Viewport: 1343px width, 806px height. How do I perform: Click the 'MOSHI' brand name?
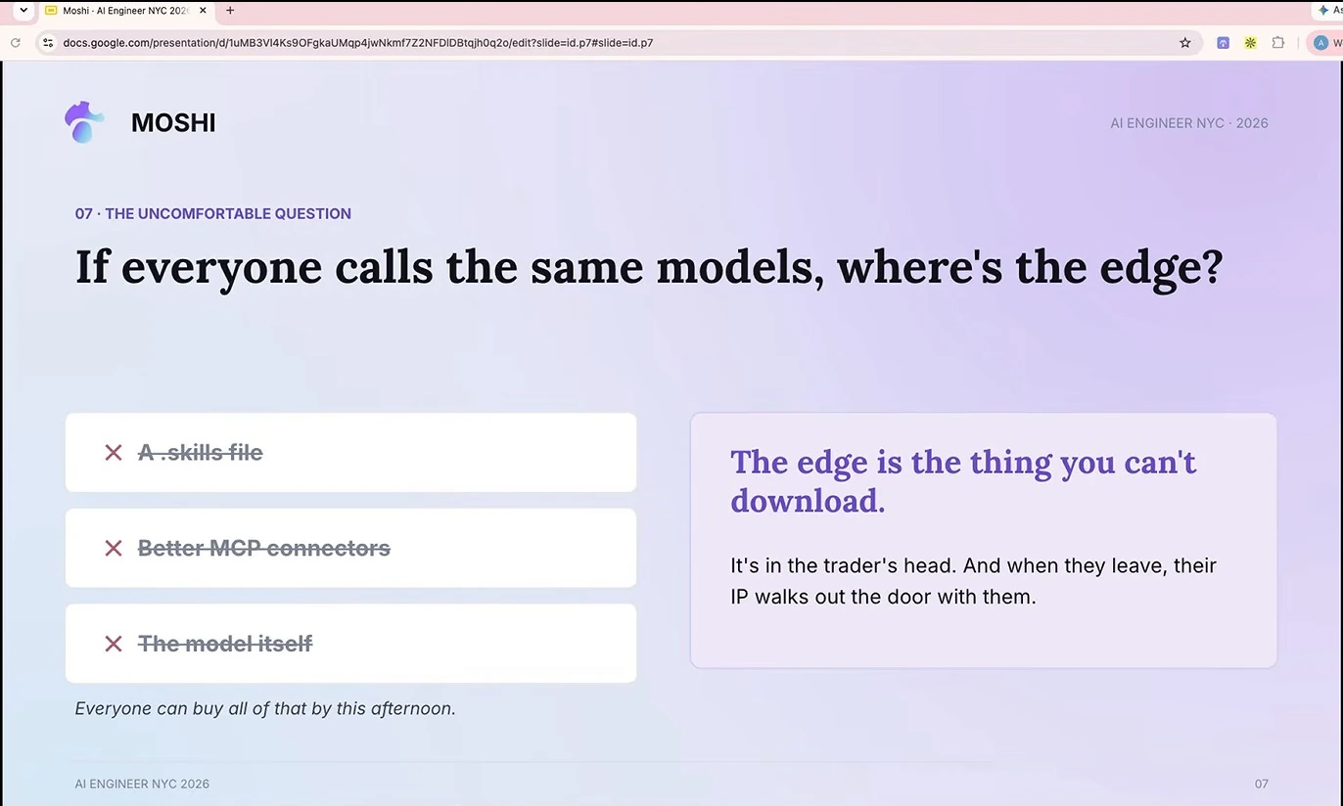(173, 122)
